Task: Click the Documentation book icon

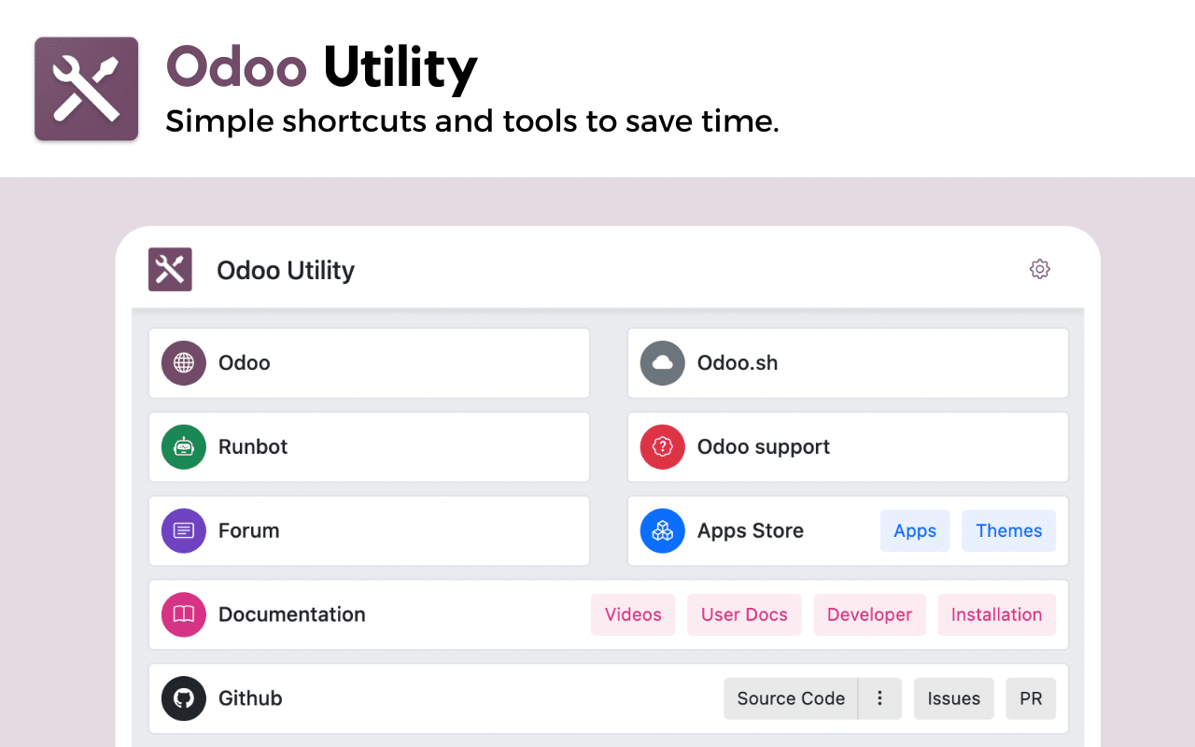Action: (x=183, y=614)
